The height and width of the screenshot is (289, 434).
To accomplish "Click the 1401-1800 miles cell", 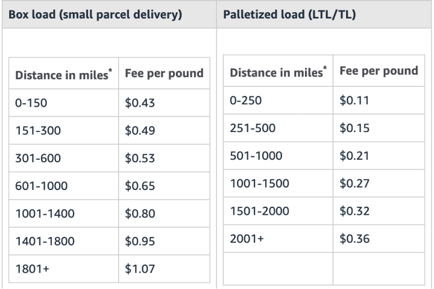I will pos(45,241).
